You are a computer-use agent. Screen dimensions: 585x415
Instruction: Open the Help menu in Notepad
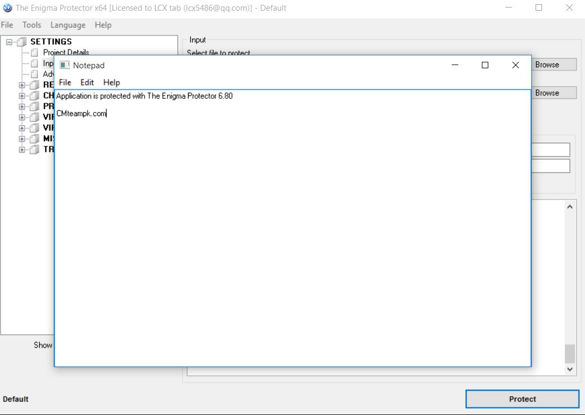112,82
